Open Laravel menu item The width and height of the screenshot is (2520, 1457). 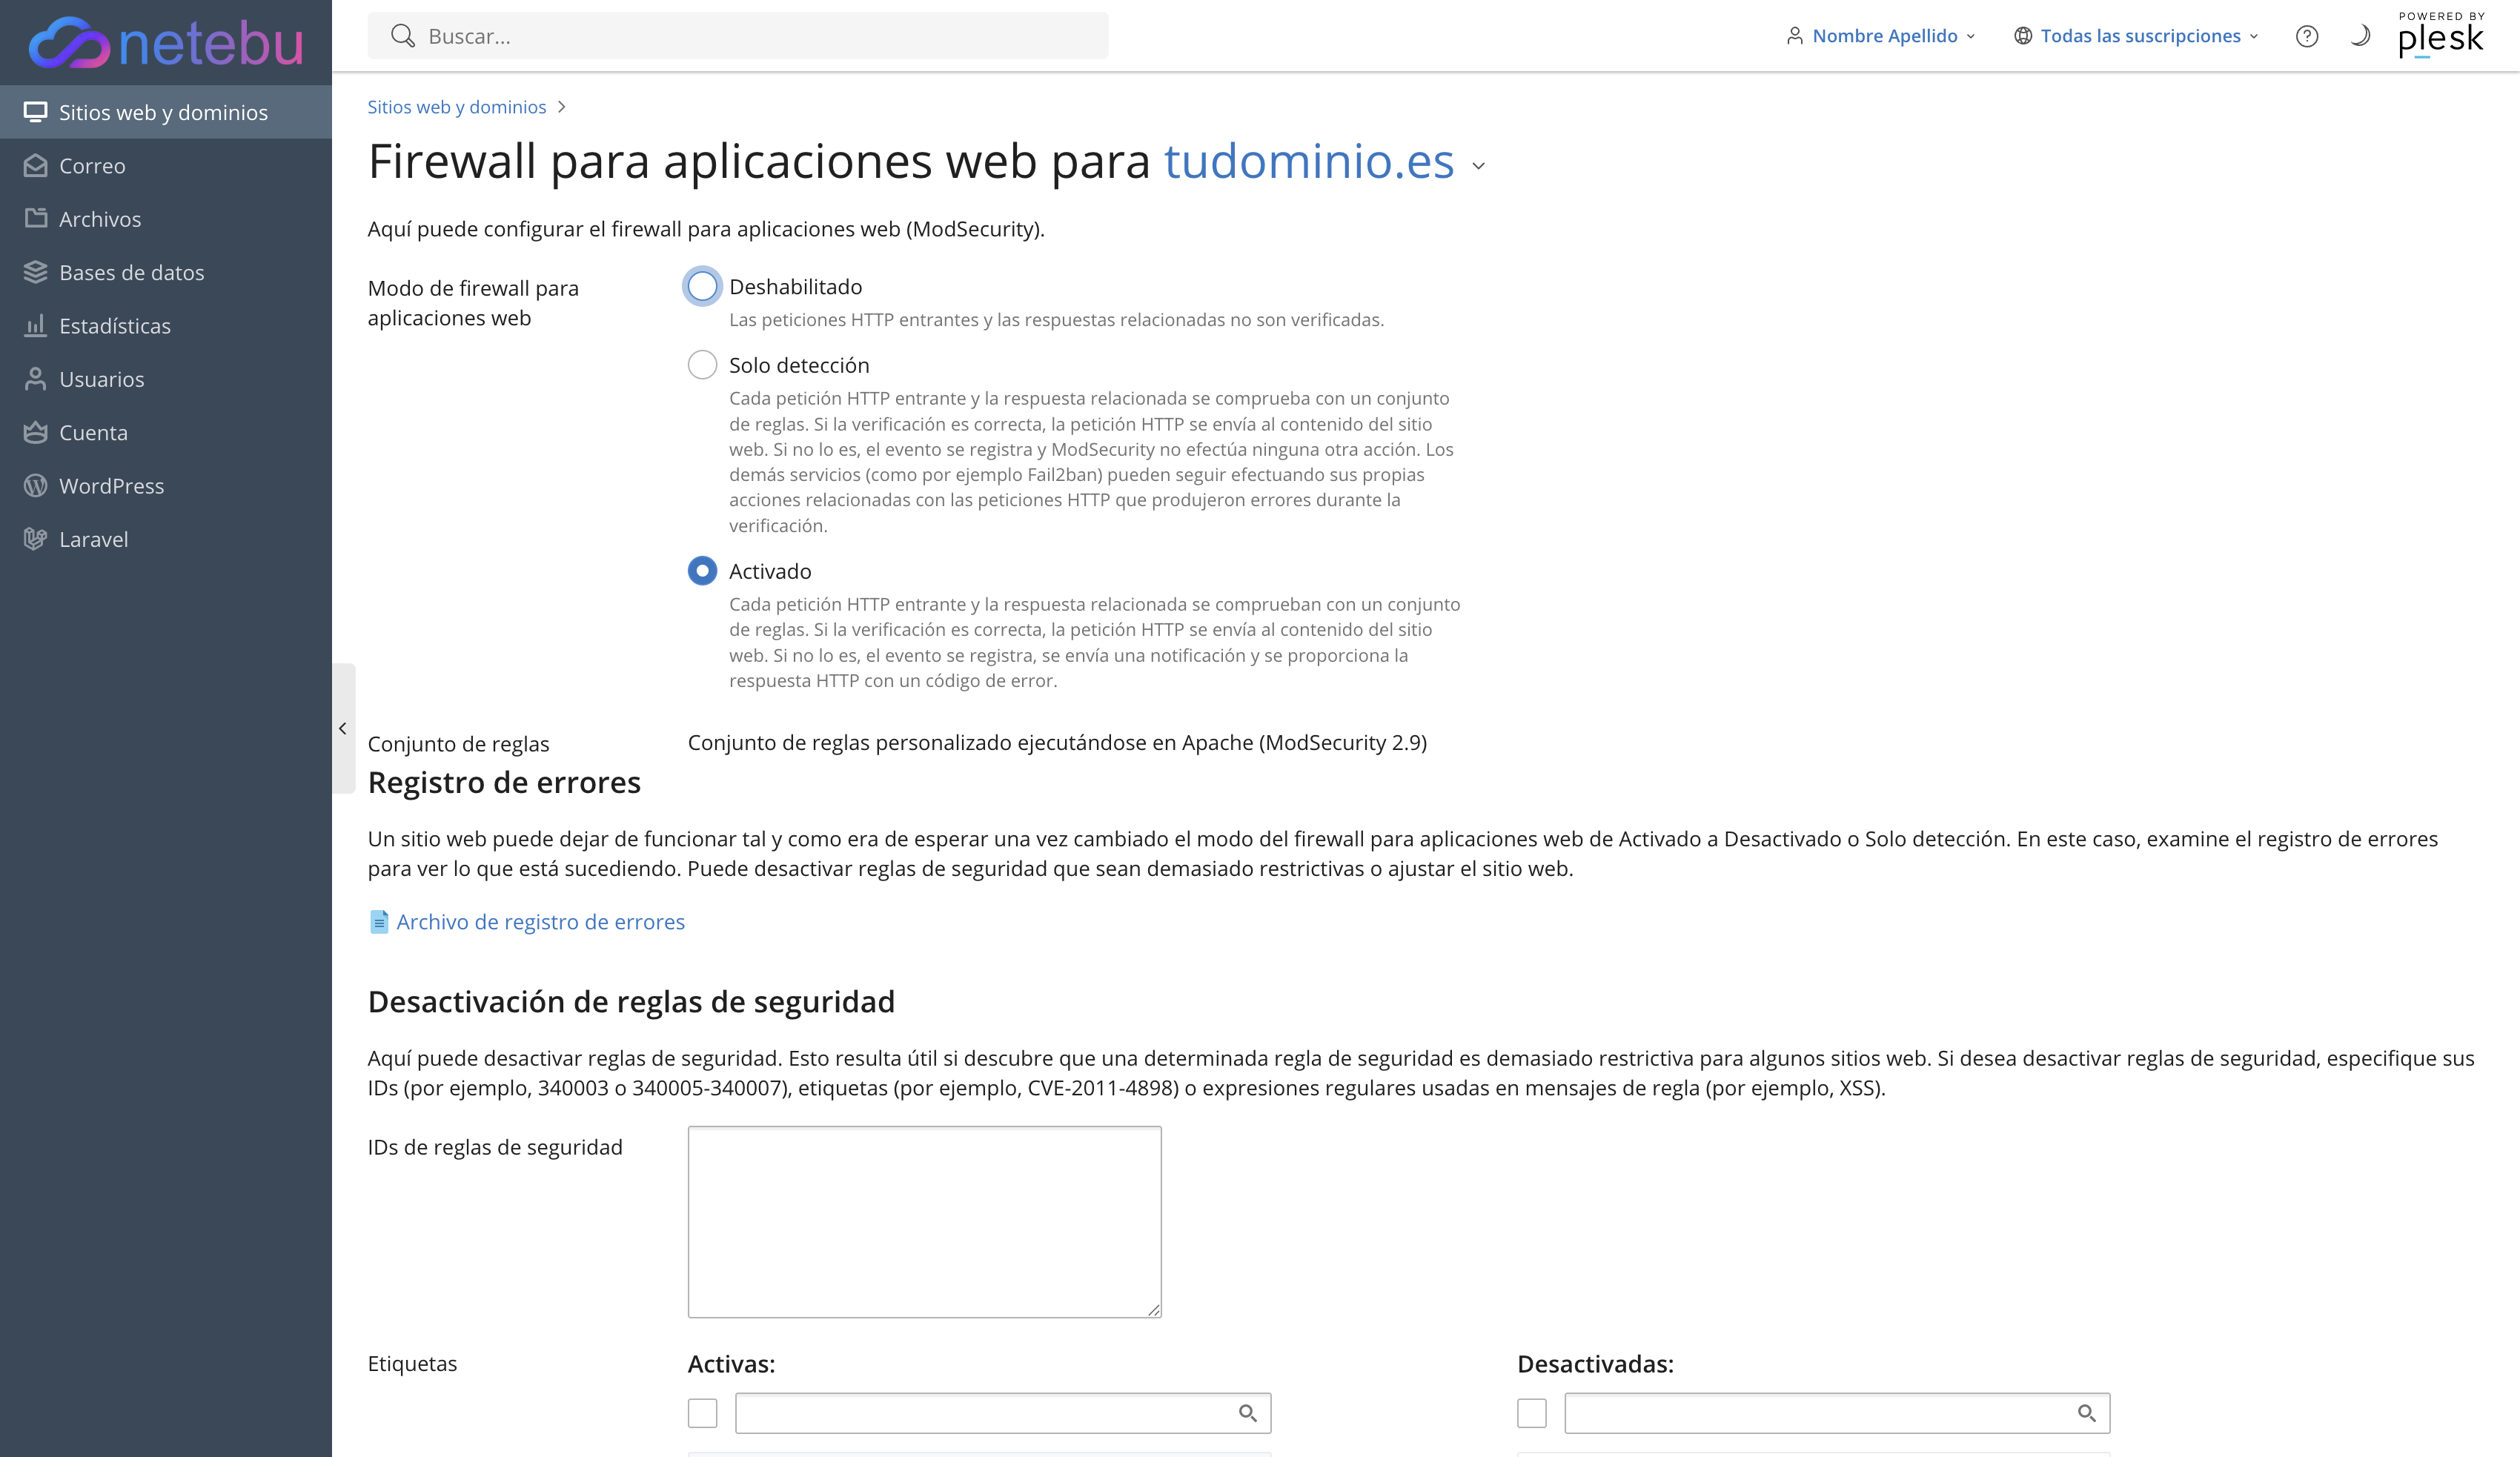coord(166,539)
